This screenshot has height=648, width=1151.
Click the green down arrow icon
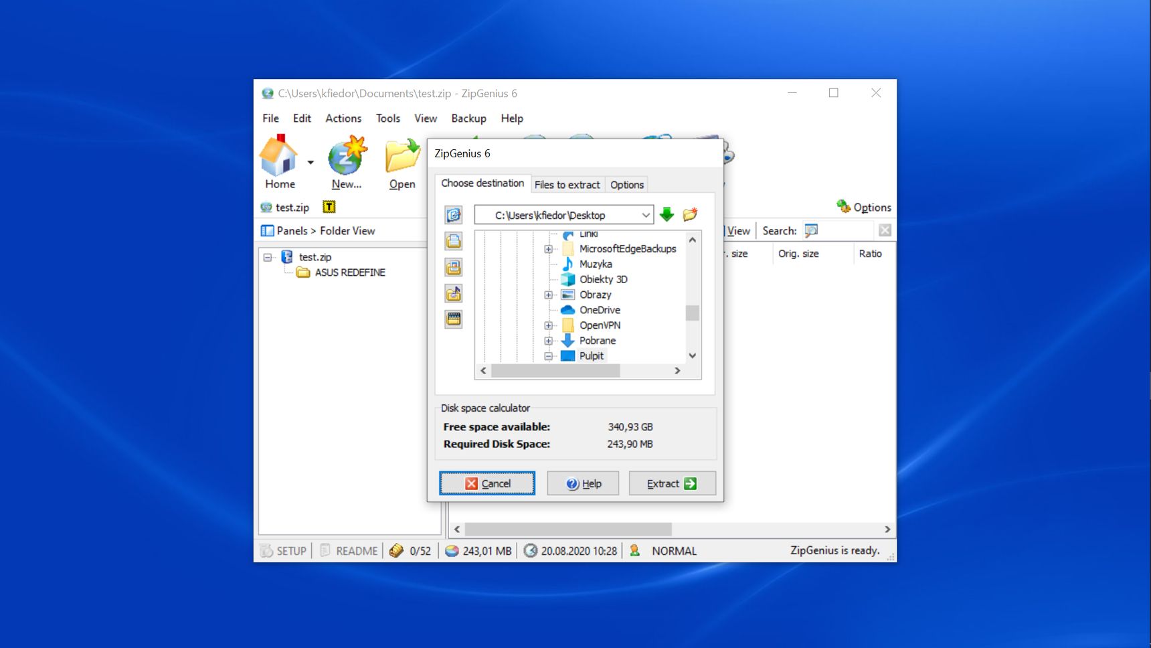(667, 215)
